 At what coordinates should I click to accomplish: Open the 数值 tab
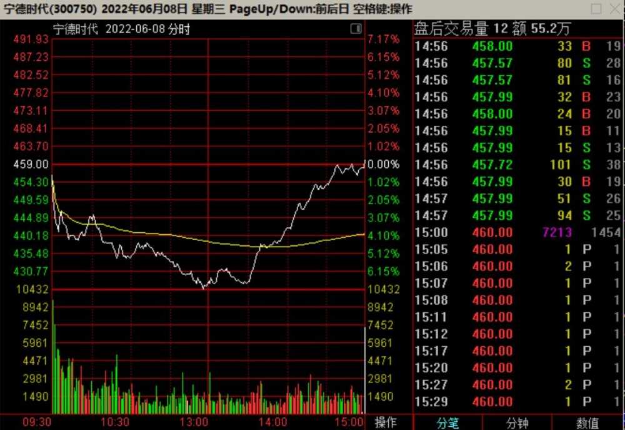tap(587, 423)
